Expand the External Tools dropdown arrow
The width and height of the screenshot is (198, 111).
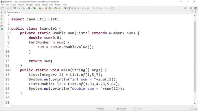(x=43, y=8)
